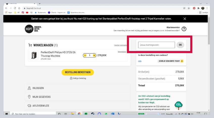Open the Windows Start menu
Viewport: 214px width, 118px height.
[6, 114]
